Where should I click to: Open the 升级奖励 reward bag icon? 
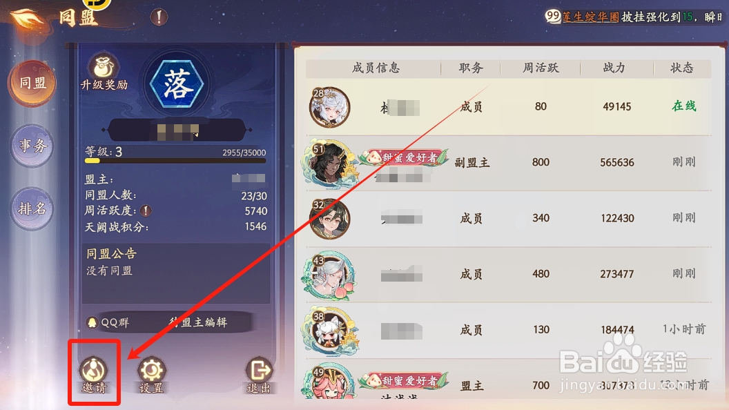[x=104, y=72]
